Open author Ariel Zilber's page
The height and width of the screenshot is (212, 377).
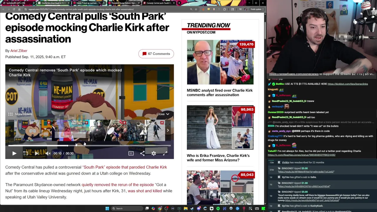coord(19,51)
